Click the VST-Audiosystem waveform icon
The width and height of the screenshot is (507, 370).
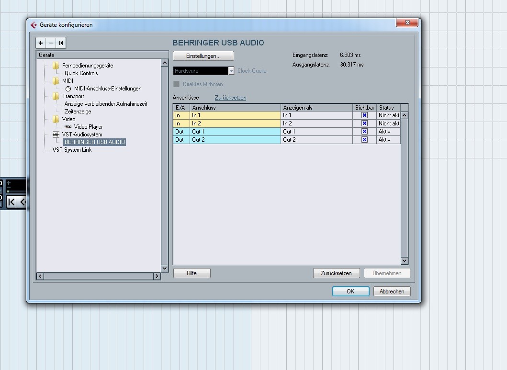coord(56,135)
